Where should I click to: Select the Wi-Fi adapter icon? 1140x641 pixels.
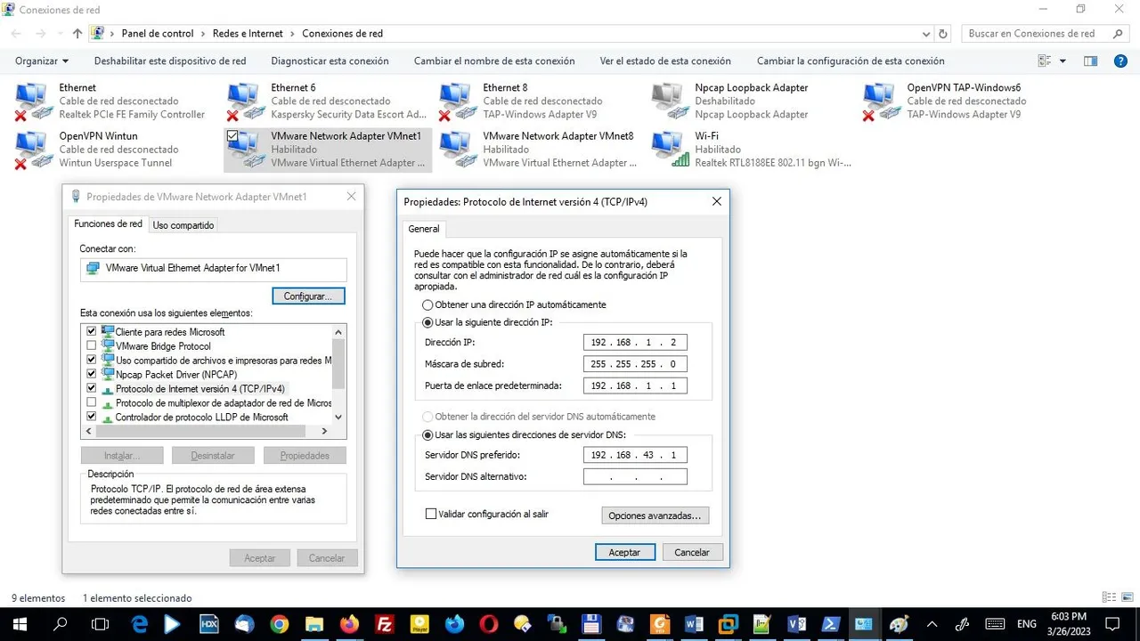pos(670,150)
